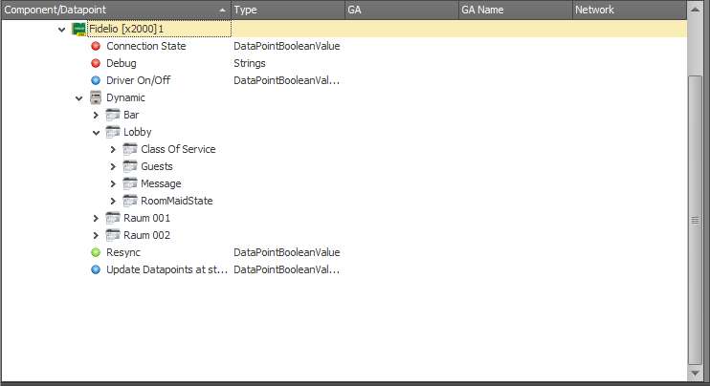Select the Connection State datapoint
This screenshot has width=710, height=386.
click(145, 46)
